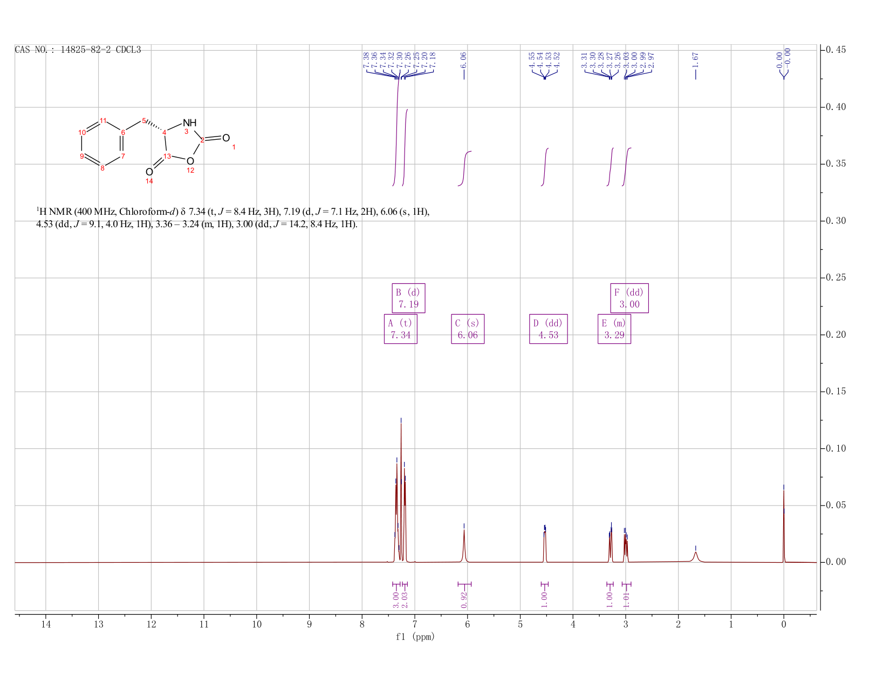890x688 pixels.
Task: Click the NH group in the structure
Action: 190,123
